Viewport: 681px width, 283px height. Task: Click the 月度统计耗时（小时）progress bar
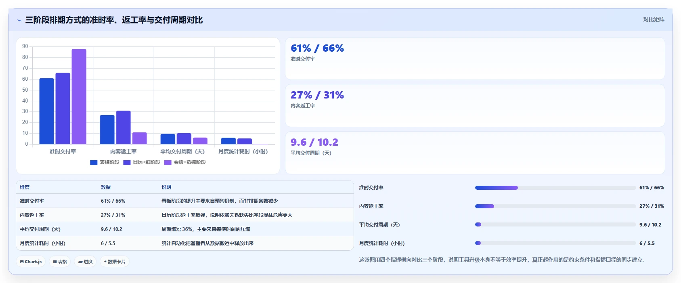click(x=555, y=243)
